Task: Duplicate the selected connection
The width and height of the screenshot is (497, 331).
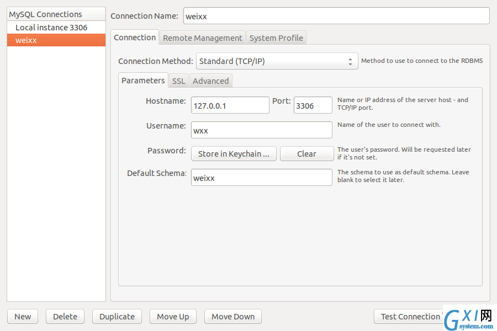Action: (117, 317)
